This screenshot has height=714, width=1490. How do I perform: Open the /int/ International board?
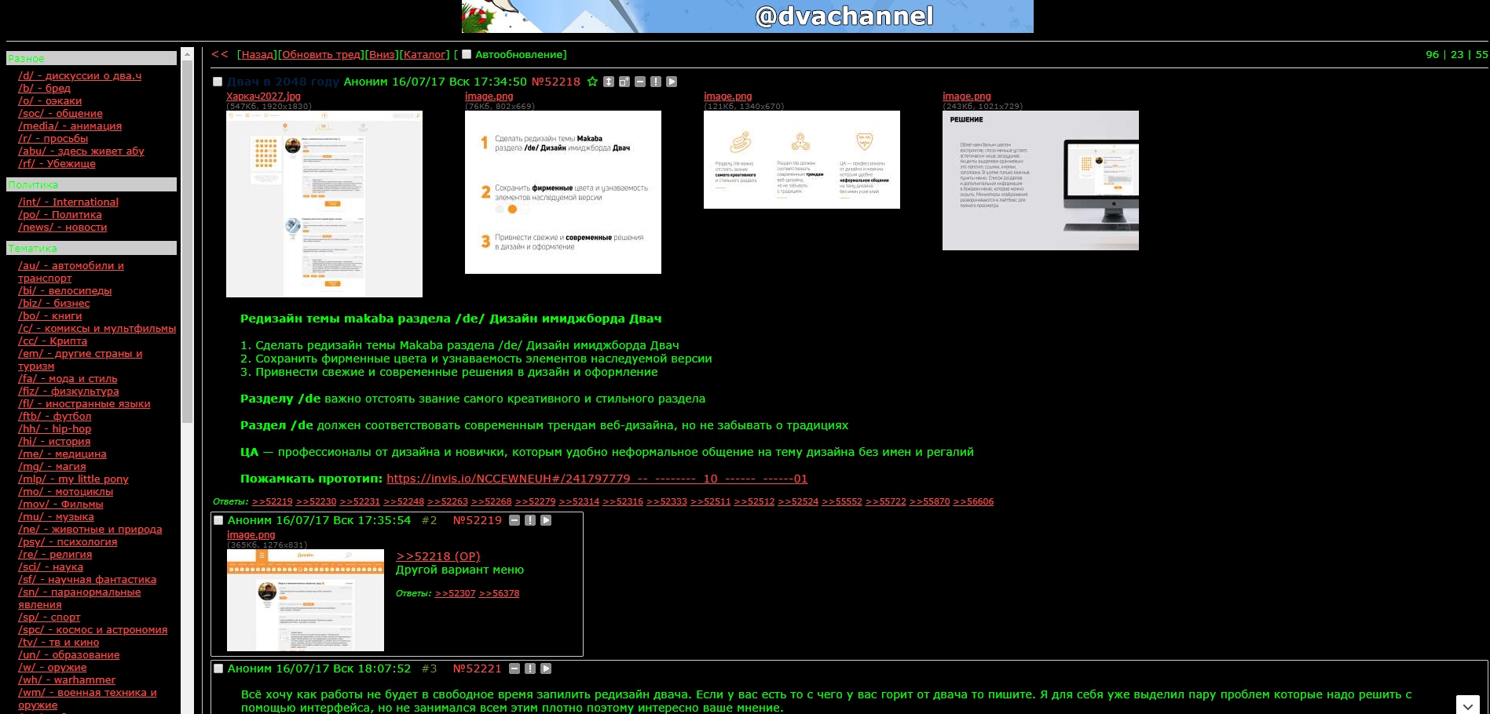click(x=68, y=202)
